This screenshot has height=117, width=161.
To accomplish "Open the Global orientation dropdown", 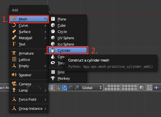I will click(91, 88).
